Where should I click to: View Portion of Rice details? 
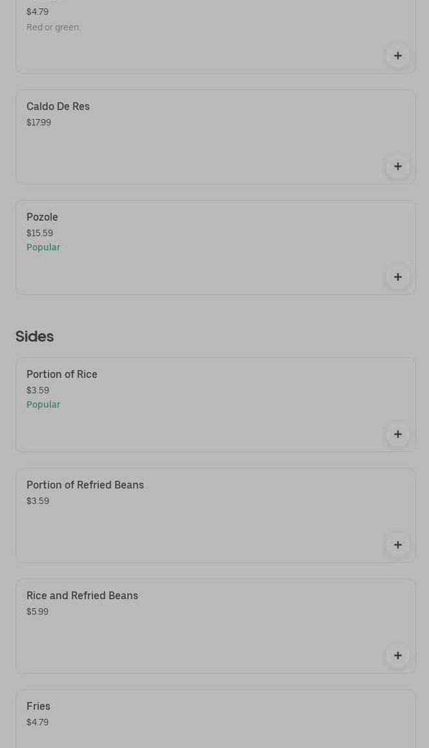coord(62,374)
